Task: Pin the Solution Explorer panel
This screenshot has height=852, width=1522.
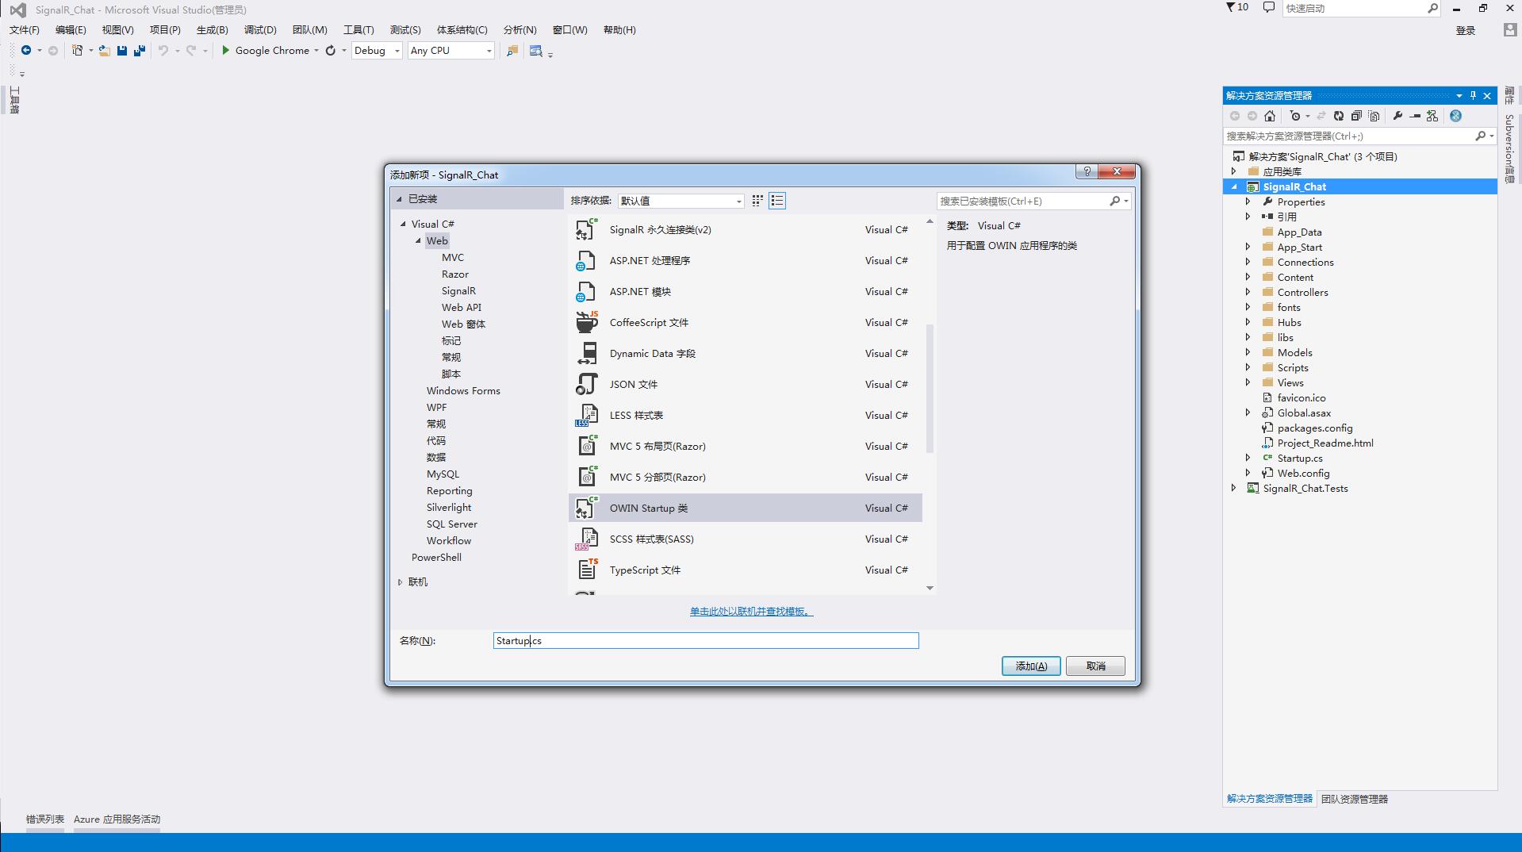Action: [1473, 95]
